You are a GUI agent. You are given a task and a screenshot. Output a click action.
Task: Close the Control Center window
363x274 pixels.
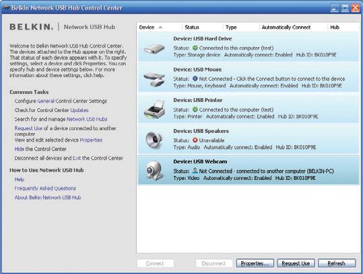click(356, 8)
